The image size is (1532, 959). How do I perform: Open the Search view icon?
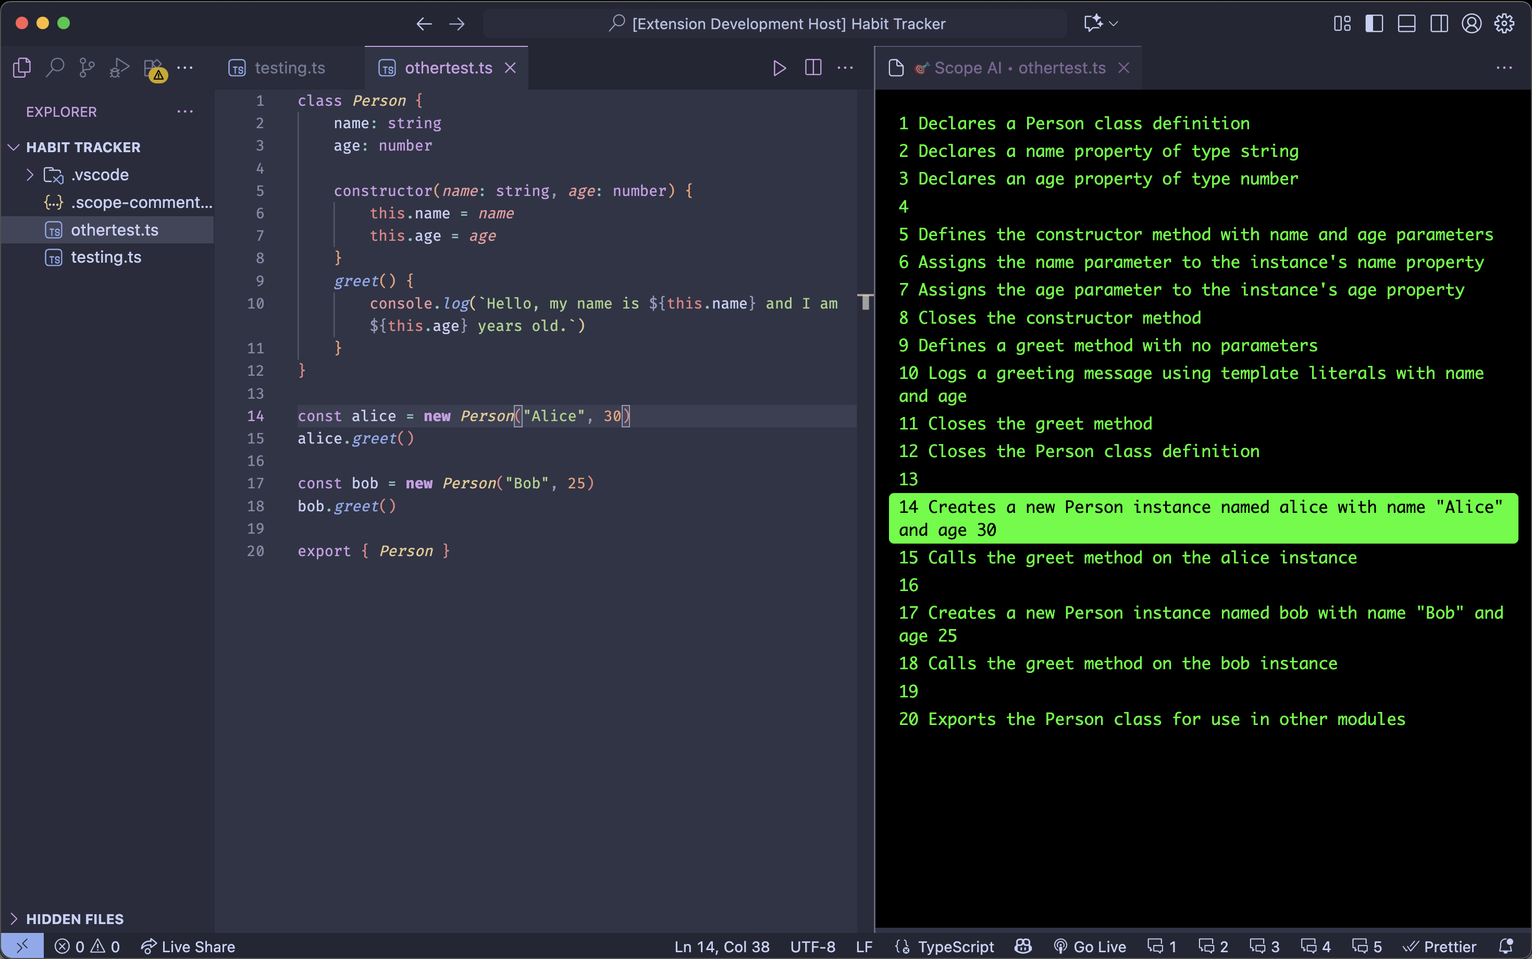[x=55, y=67]
